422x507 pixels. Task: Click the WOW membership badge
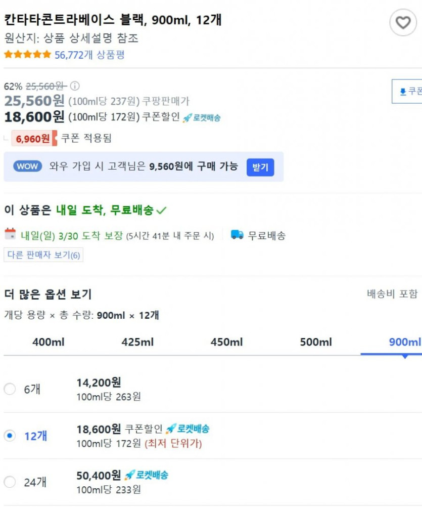[x=28, y=166]
